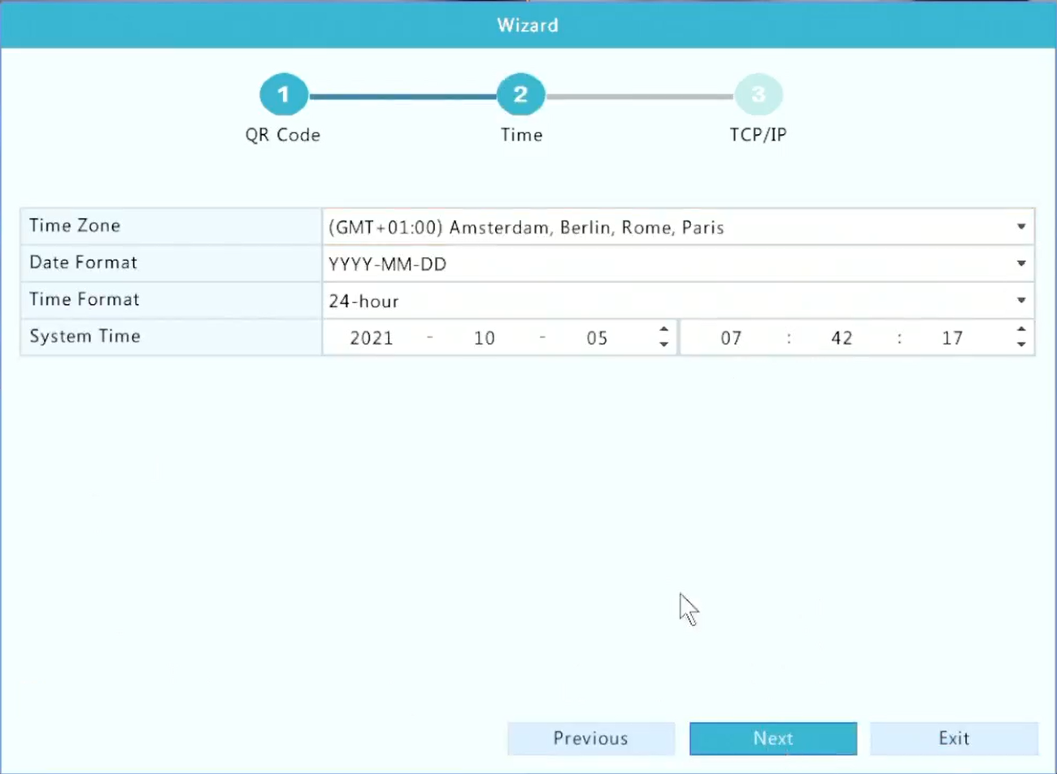This screenshot has height=774, width=1057.
Task: Choose the Amsterdam, Berlin, Rome, Paris time zone box
Action: (678, 227)
